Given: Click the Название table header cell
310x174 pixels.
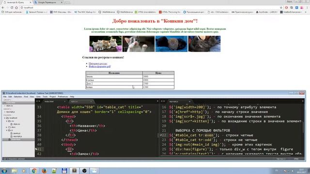Looking at the screenshot, I should tap(114, 73).
